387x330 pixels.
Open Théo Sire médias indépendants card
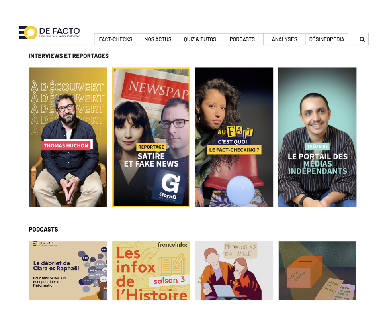[317, 137]
